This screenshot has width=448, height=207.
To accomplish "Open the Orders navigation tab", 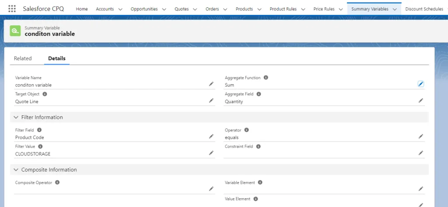I will point(212,9).
